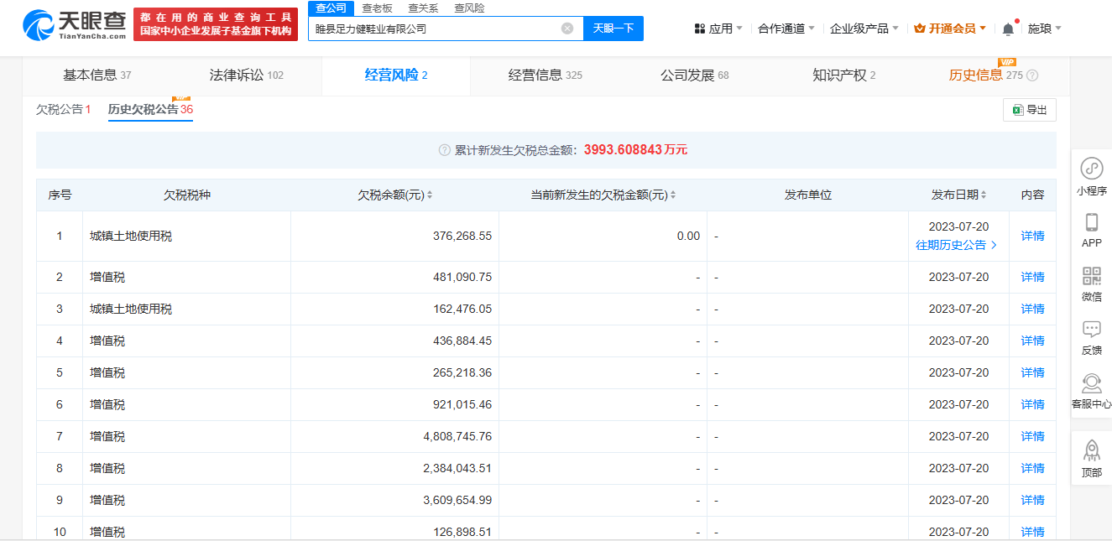1112x541 pixels.
Task: Open the 经营信息 325 tab
Action: (546, 75)
